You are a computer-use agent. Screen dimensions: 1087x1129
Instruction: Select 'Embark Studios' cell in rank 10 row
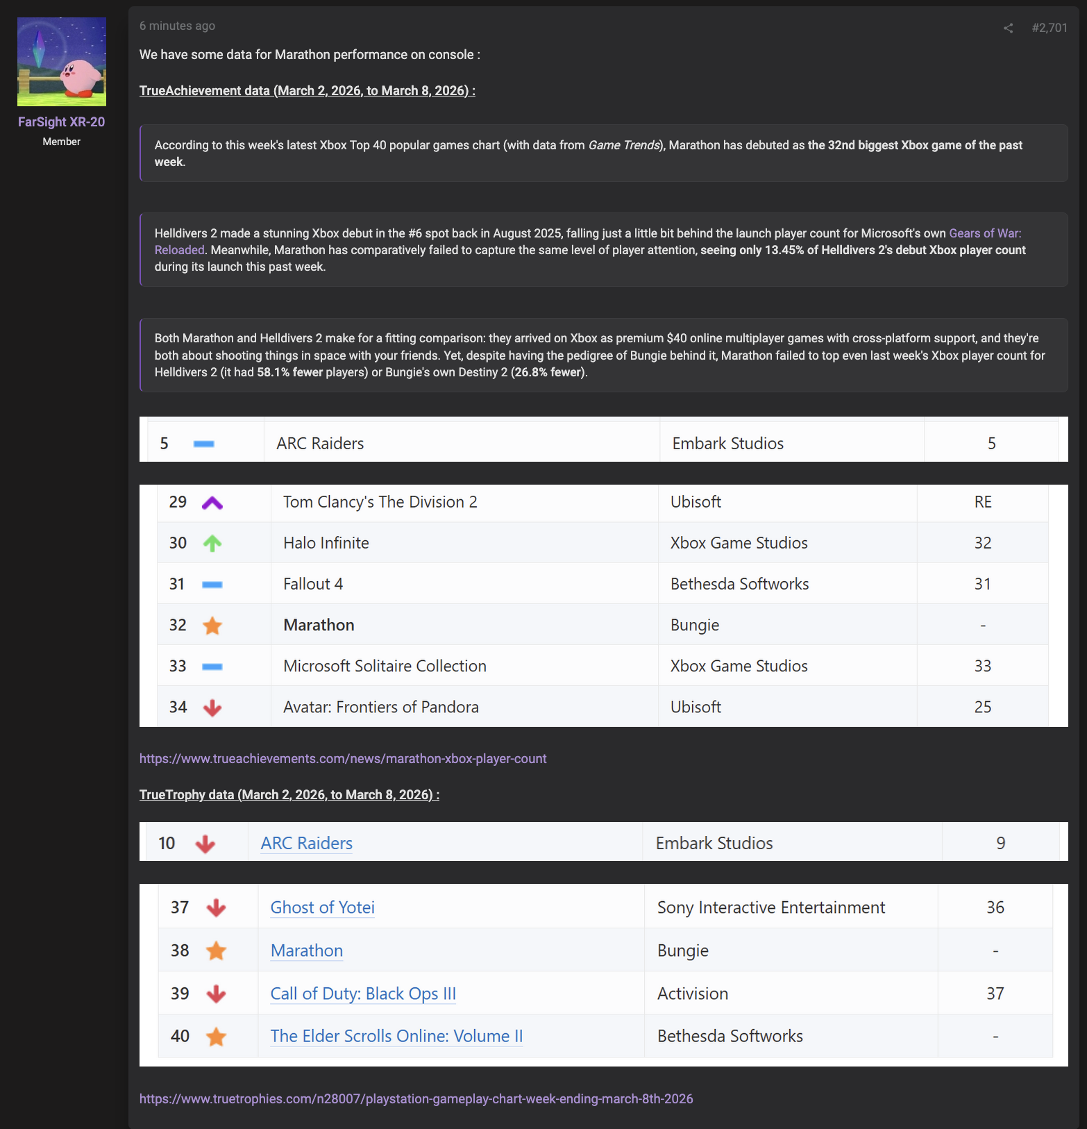pos(793,843)
